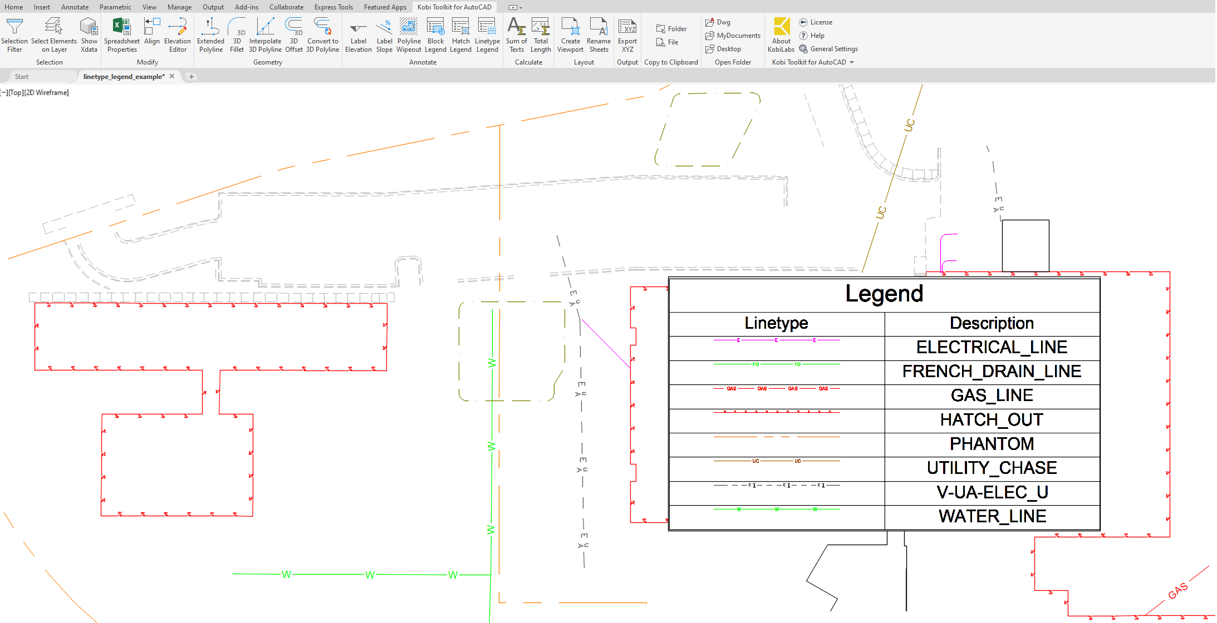The width and height of the screenshot is (1217, 623).
Task: Close the linetype_legend_example drawing tab
Action: click(172, 76)
